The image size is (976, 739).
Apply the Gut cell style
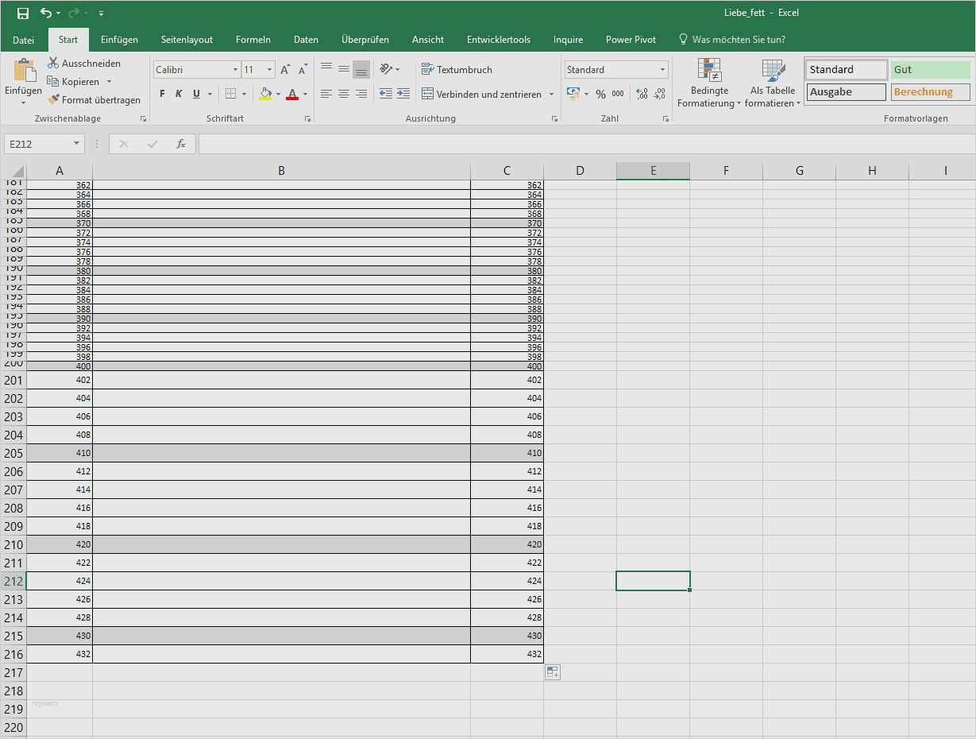point(930,70)
